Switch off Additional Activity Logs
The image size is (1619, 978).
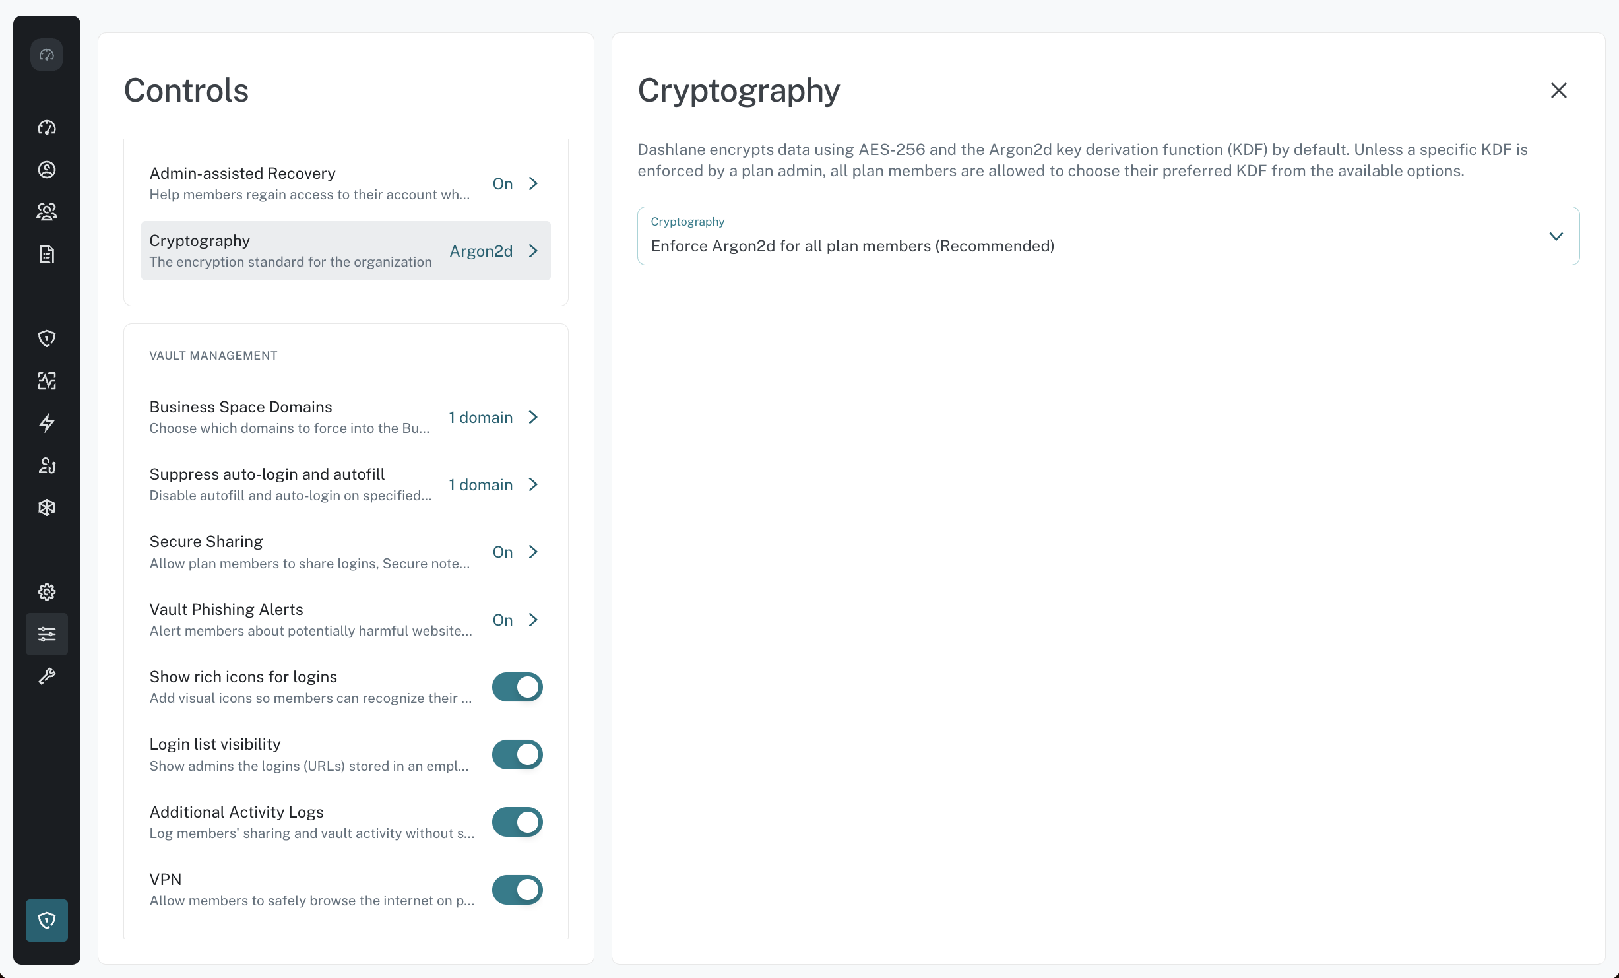click(x=517, y=822)
